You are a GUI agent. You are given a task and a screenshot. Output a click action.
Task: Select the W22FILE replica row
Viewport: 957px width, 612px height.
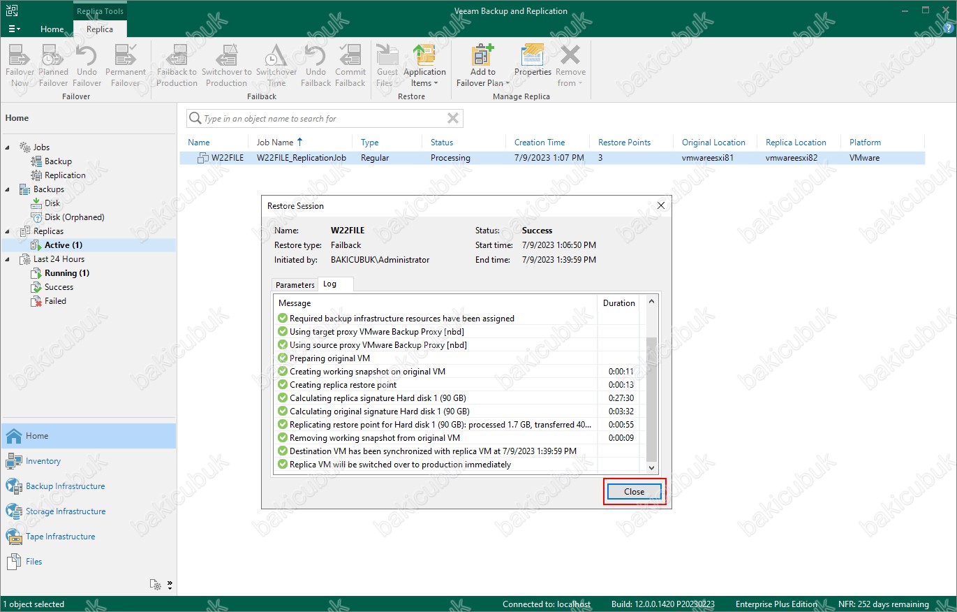tap(552, 158)
